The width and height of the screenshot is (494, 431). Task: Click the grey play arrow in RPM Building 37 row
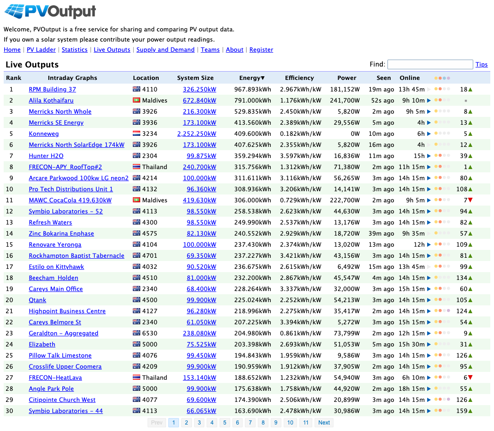coord(429,89)
